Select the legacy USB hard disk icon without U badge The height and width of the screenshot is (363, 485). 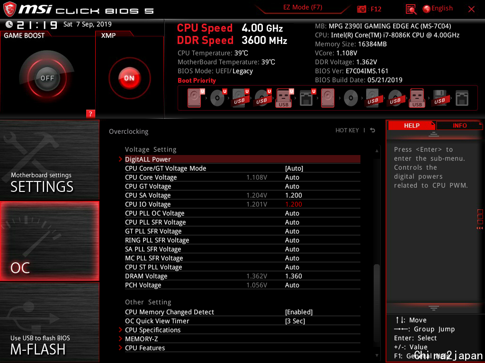pyautogui.click(x=373, y=98)
